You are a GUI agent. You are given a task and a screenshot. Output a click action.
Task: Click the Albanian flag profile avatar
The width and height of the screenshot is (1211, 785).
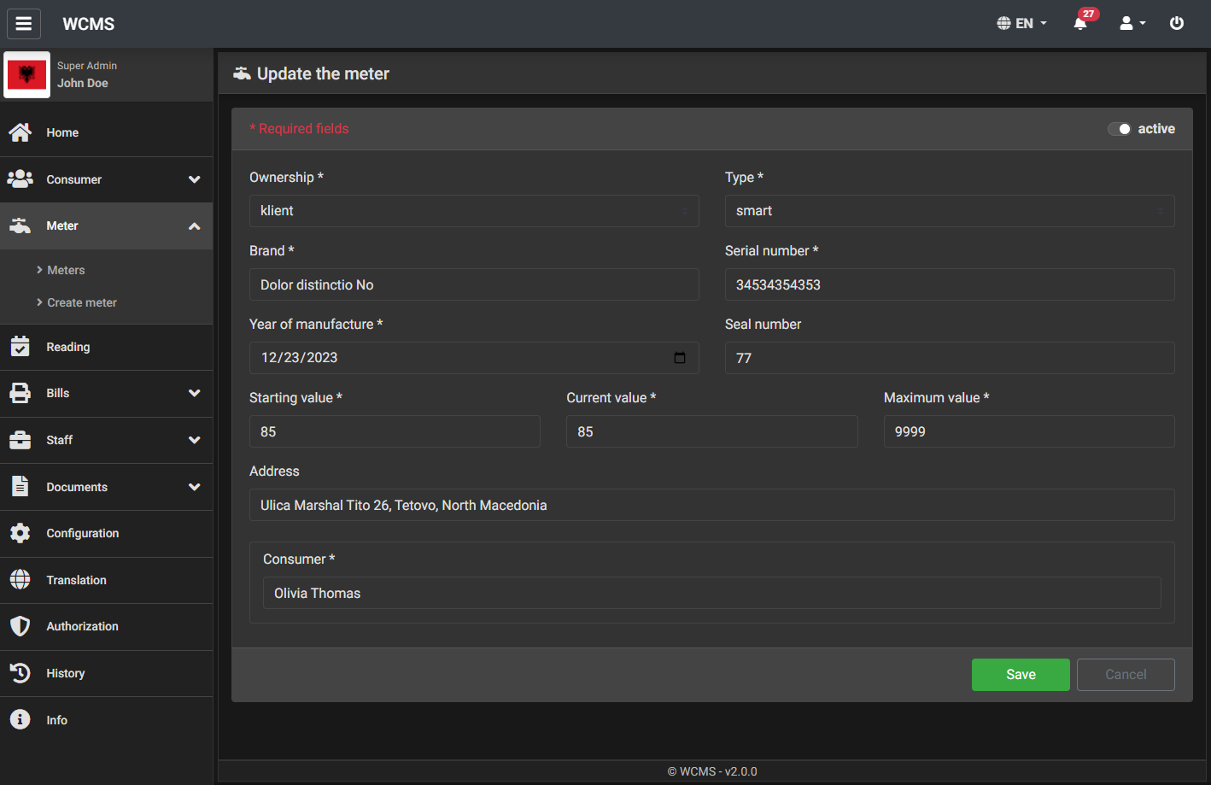click(x=27, y=75)
